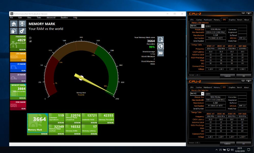
Task: Switch to CPU tab in bottom CPU-Z window
Action: point(192,87)
